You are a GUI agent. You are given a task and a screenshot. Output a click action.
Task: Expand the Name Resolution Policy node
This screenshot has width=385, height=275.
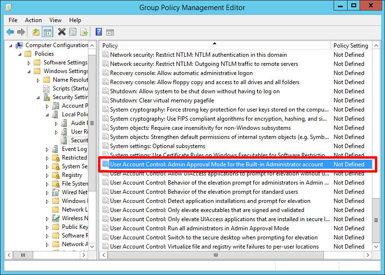click(x=38, y=80)
